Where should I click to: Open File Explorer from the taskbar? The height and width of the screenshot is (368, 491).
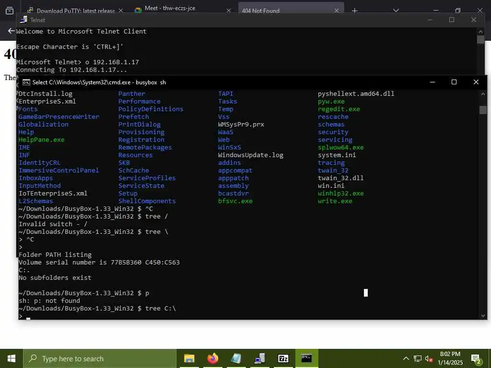point(189,358)
